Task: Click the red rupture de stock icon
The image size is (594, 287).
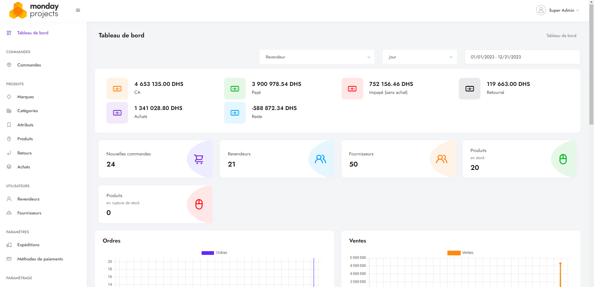Action: (x=199, y=204)
